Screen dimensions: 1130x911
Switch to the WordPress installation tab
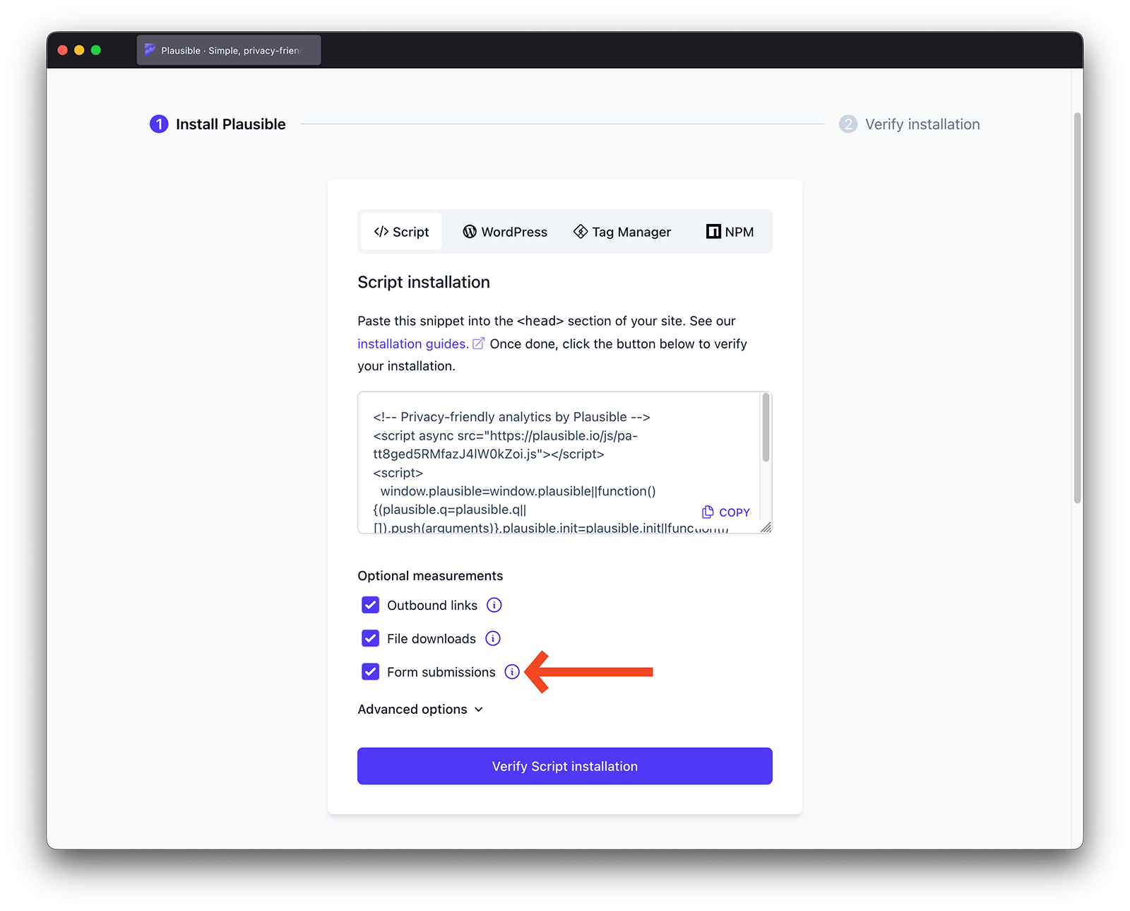[504, 231]
